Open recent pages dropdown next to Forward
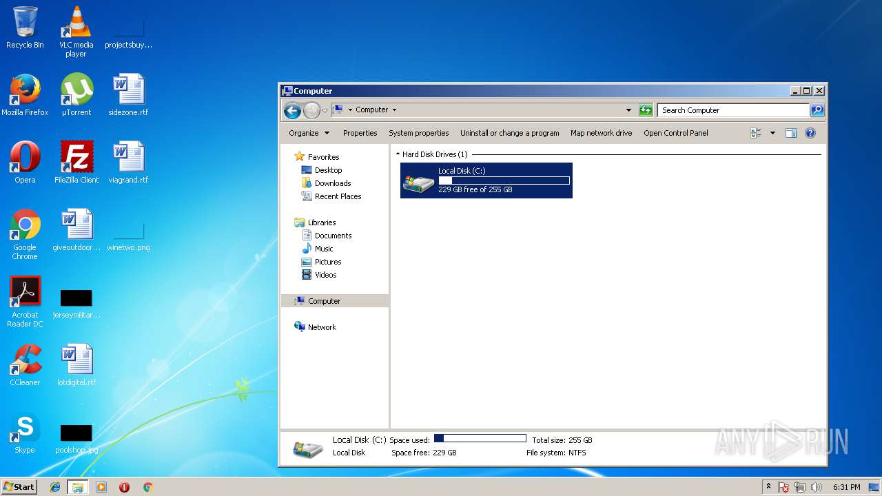882x496 pixels. pyautogui.click(x=325, y=110)
